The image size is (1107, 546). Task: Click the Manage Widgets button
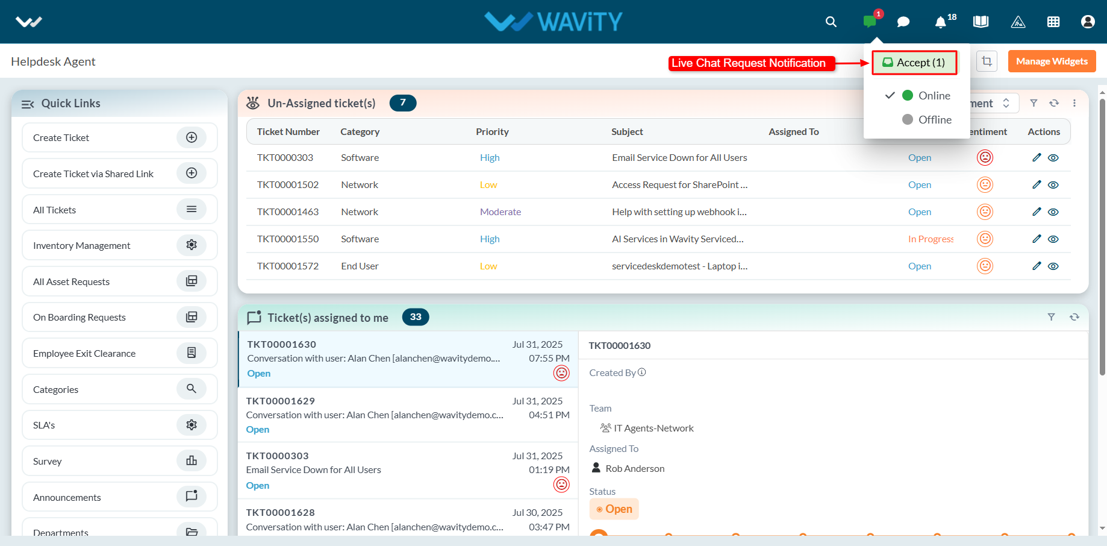(1052, 61)
